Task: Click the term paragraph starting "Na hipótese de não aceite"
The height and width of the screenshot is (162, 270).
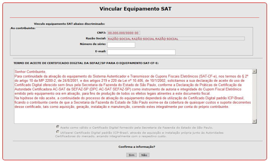Action: click(x=133, y=103)
